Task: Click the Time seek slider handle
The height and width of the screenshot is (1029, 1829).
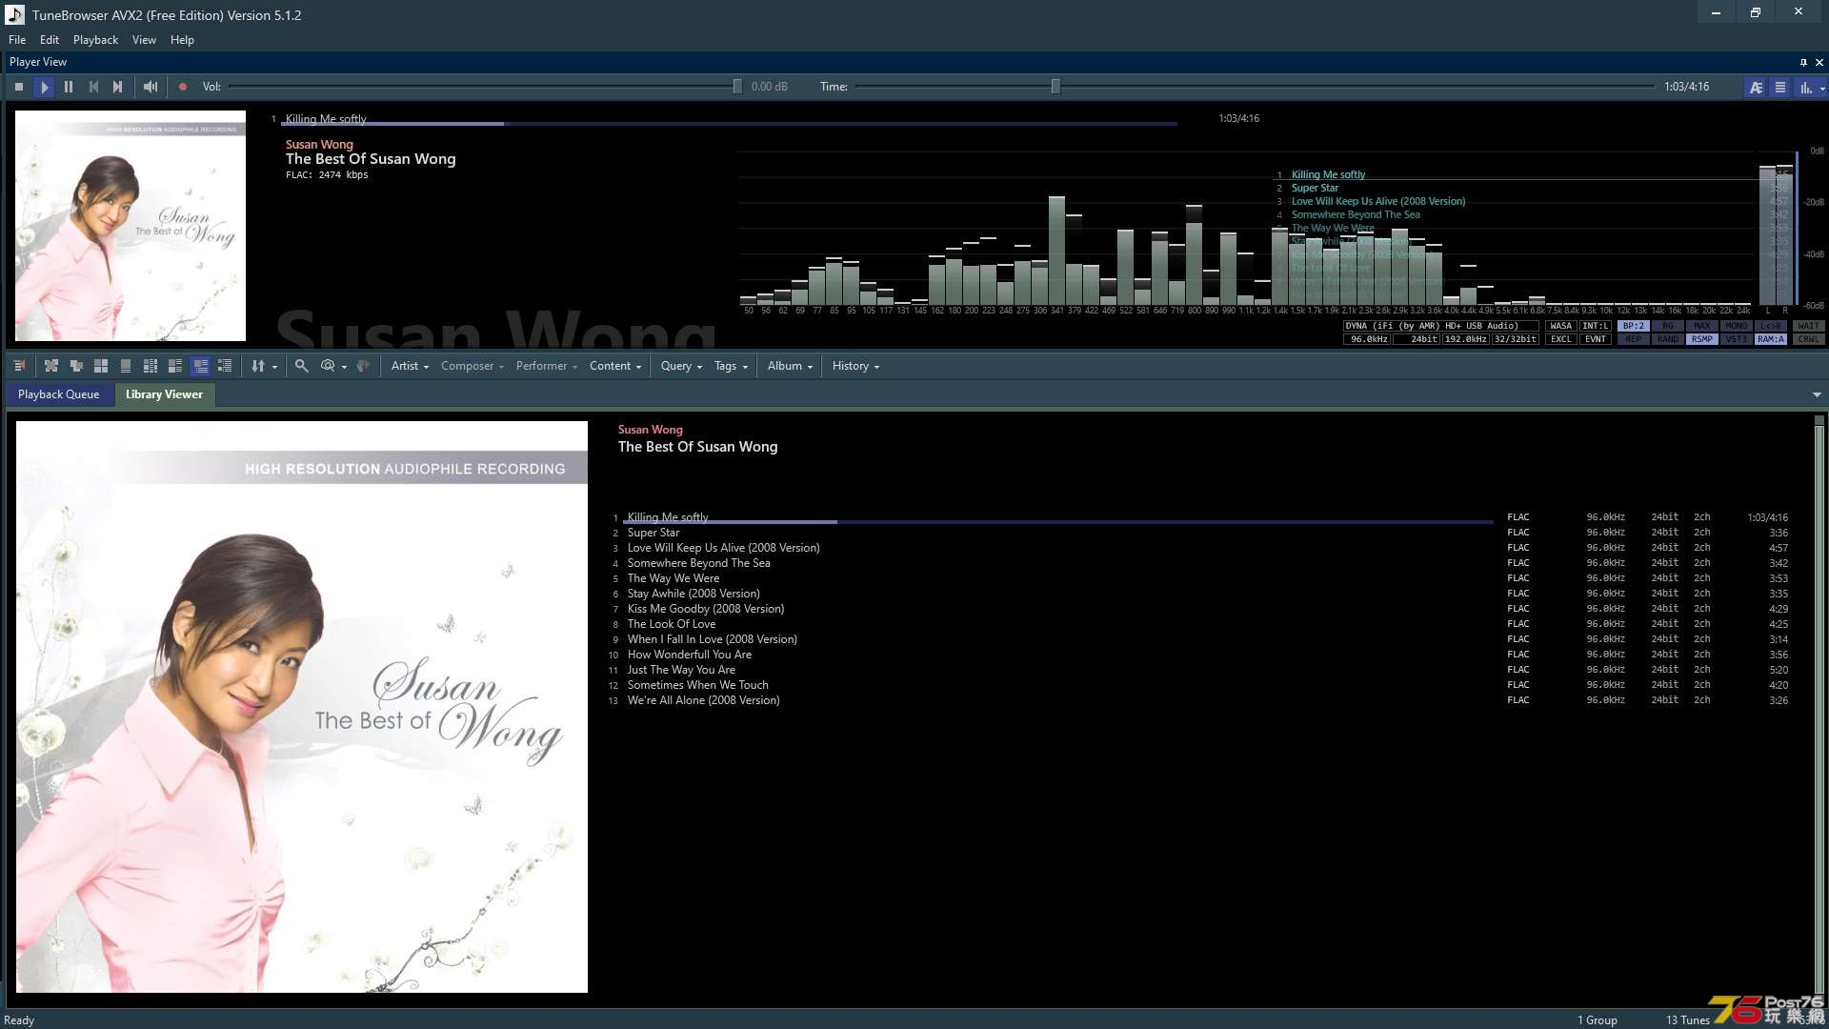Action: (1055, 87)
